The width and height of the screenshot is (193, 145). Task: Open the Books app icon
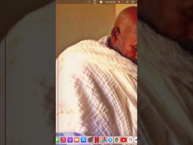pyautogui.click(x=77, y=140)
